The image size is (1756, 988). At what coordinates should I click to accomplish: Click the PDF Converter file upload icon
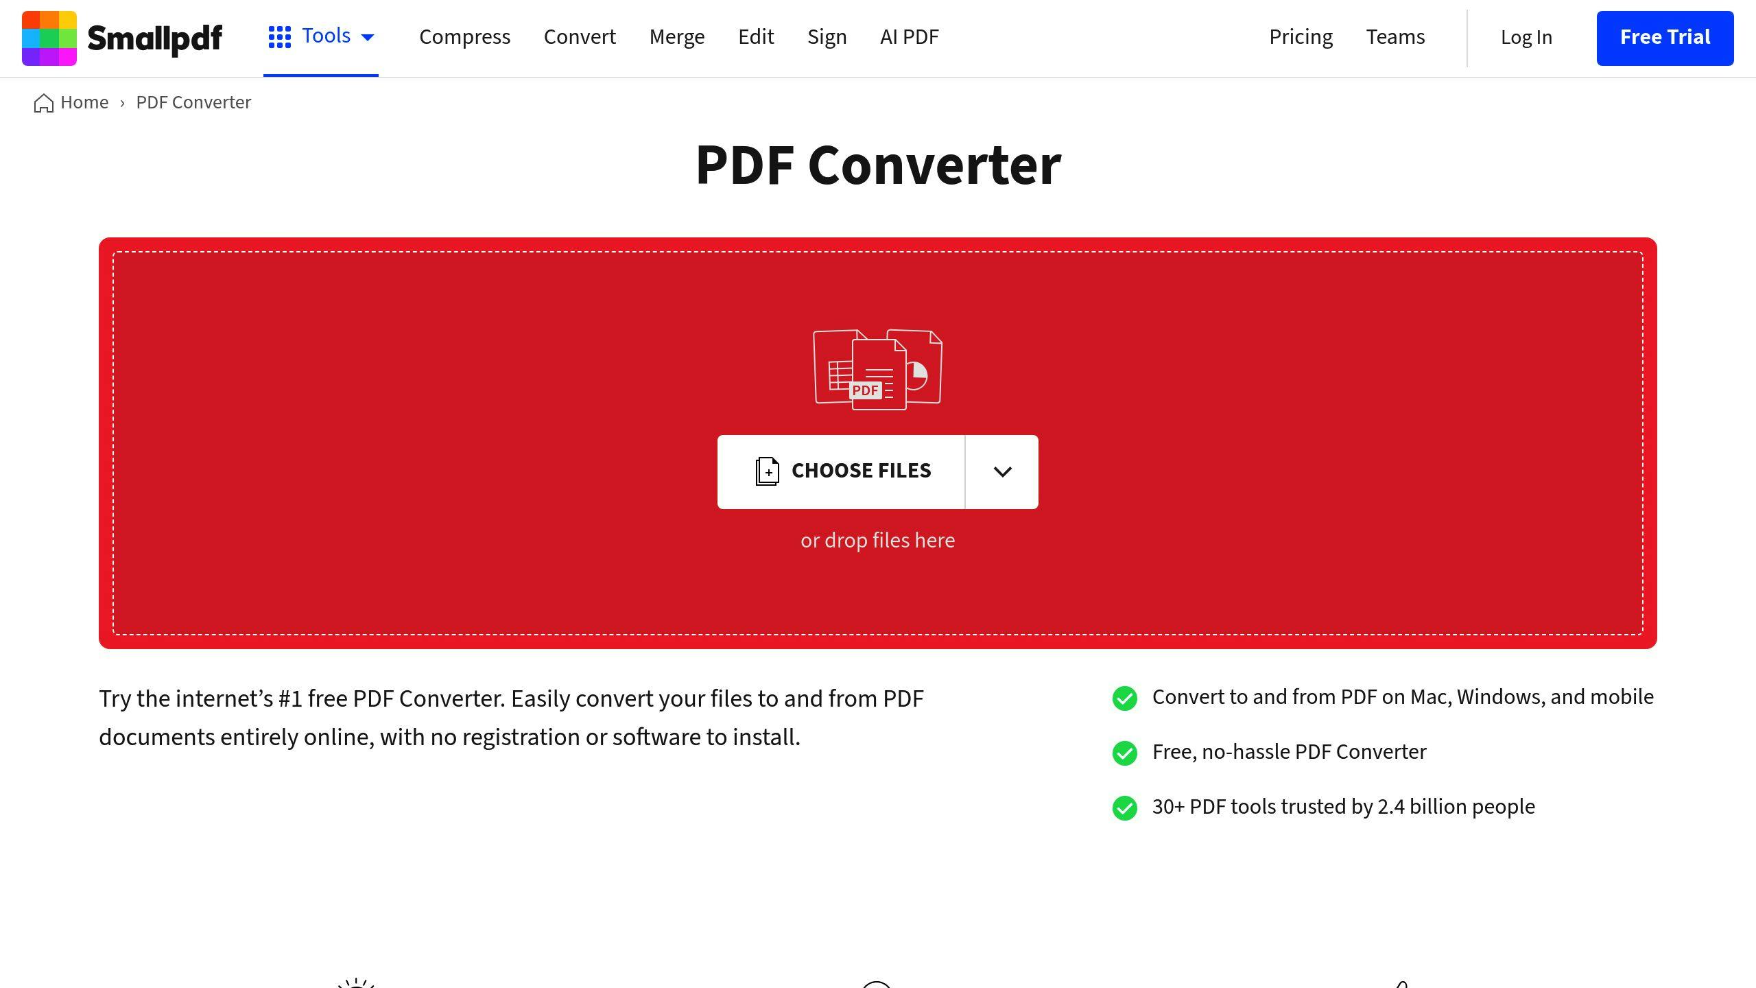(767, 471)
